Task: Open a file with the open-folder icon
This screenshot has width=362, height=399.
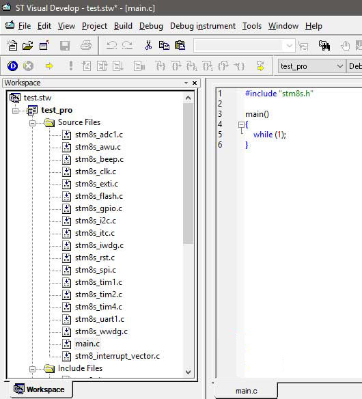Action: pyautogui.click(x=27, y=46)
